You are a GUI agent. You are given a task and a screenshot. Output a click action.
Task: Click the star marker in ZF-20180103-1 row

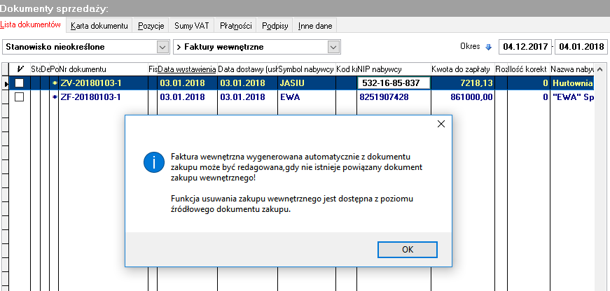[x=54, y=97]
